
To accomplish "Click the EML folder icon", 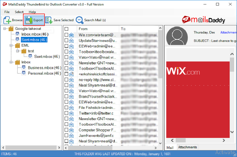I will [18, 45].
